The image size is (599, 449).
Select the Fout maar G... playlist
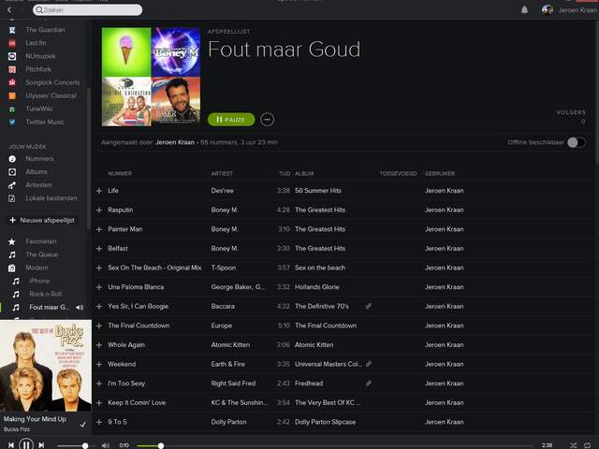tap(48, 308)
